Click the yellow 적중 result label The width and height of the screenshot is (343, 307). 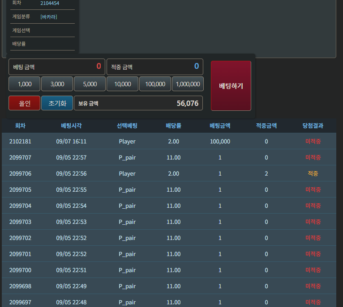[313, 173]
